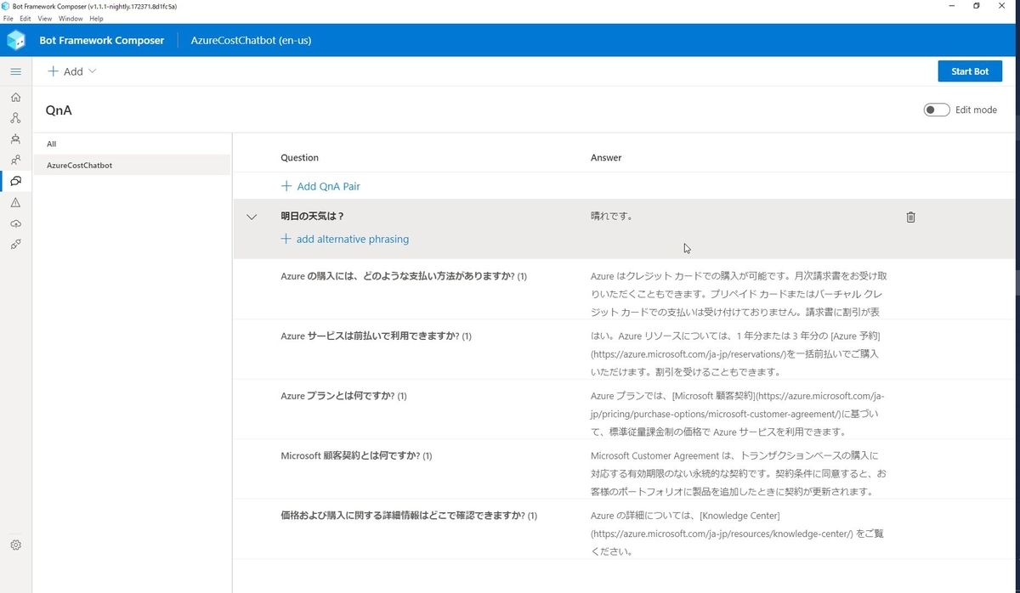Open the User Input section
Screen dimensions: 1020x593
pos(15,160)
